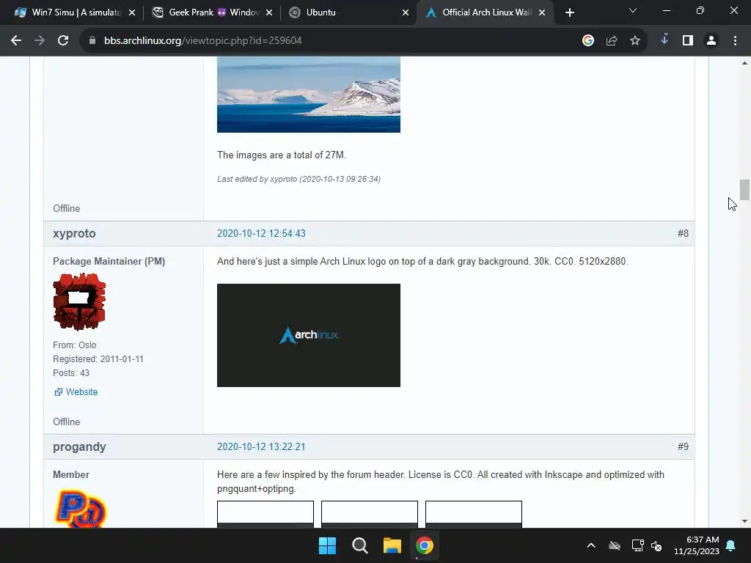Share this page via the share icon

(x=612, y=41)
